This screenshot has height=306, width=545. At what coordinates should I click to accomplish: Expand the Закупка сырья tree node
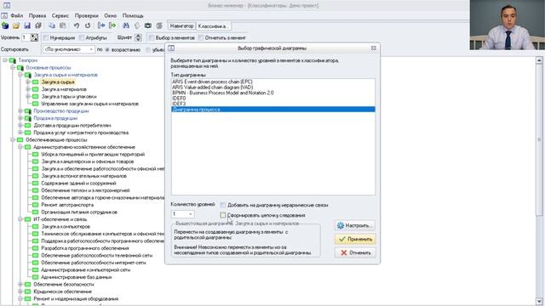pos(28,82)
